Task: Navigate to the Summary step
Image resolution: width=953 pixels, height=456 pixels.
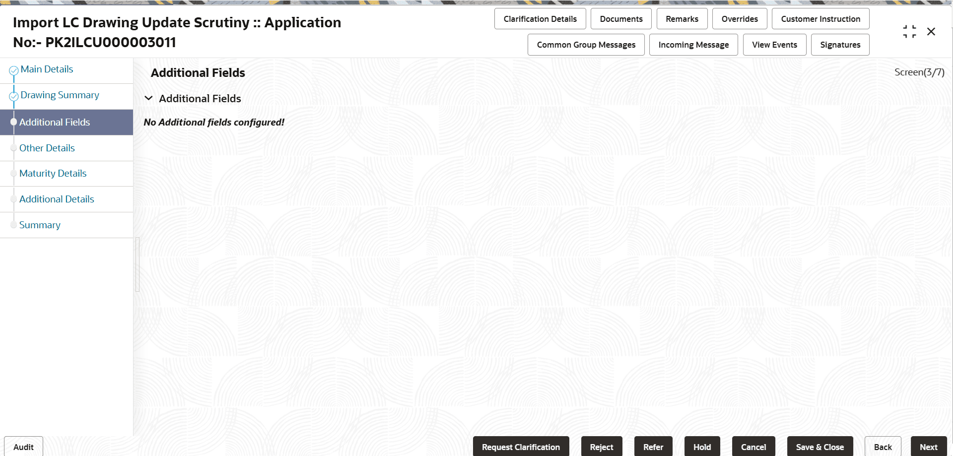Action: tap(40, 225)
